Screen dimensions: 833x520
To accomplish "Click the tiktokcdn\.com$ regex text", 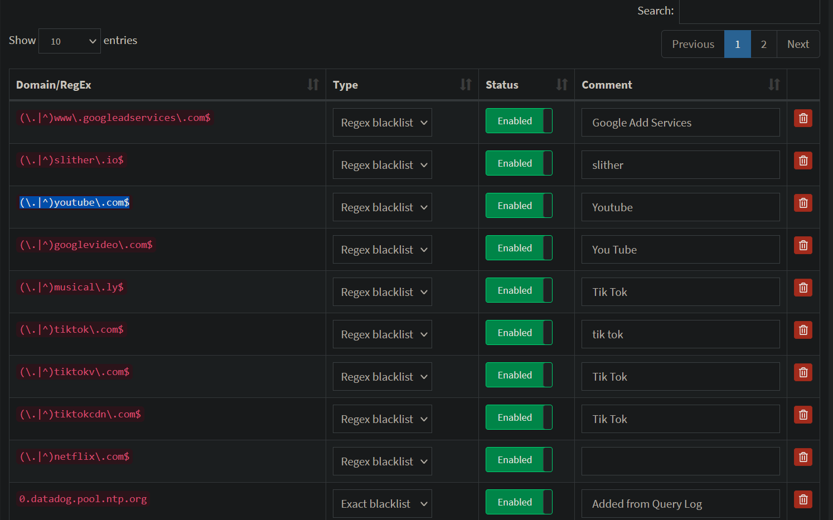I will pos(80,414).
